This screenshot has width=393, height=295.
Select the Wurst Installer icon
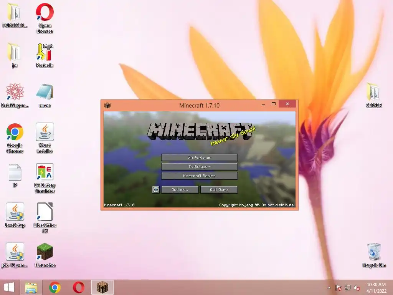(x=45, y=138)
